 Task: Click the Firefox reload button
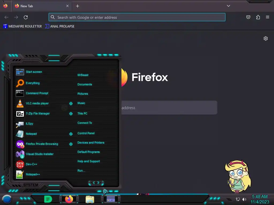click(x=26, y=17)
